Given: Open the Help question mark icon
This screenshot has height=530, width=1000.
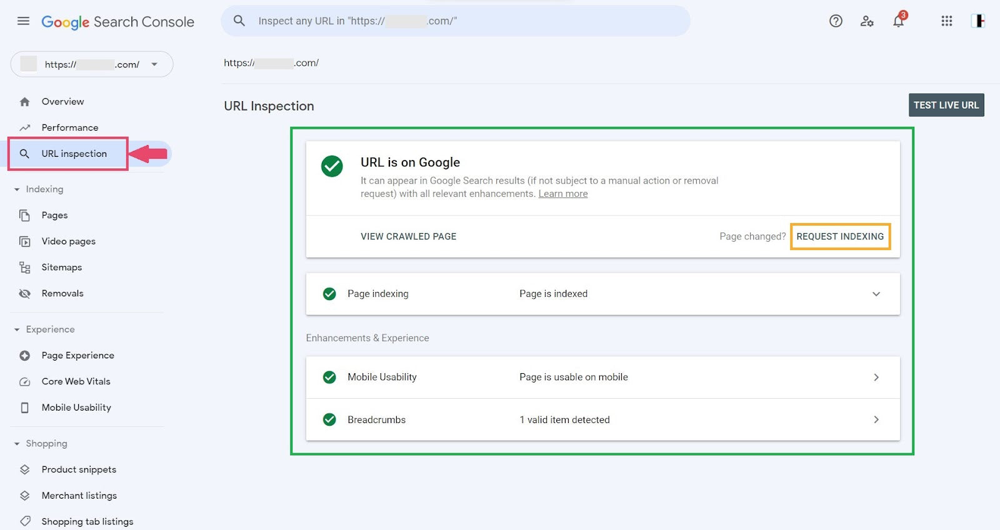Looking at the screenshot, I should point(836,21).
